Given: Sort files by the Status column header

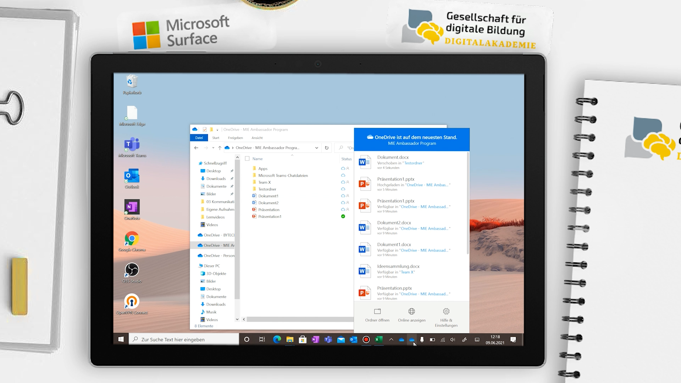Looking at the screenshot, I should [x=347, y=159].
